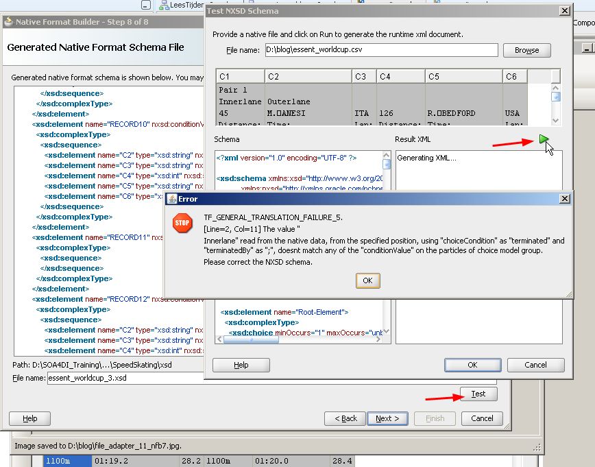
Task: Click the Native Format Builder title icon
Action: (9, 22)
